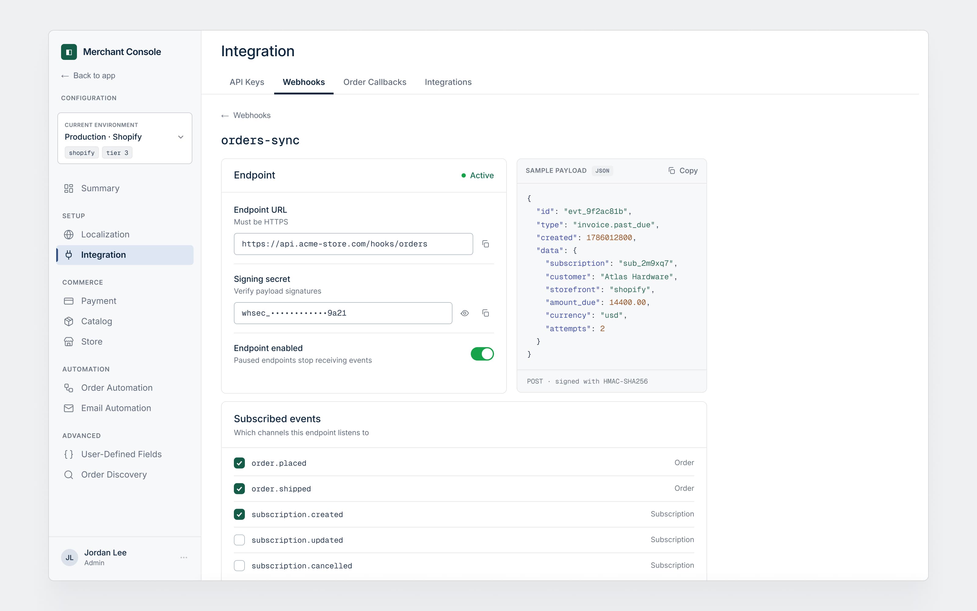
Task: Uncheck the order.shipped event checkbox
Action: [x=239, y=489]
